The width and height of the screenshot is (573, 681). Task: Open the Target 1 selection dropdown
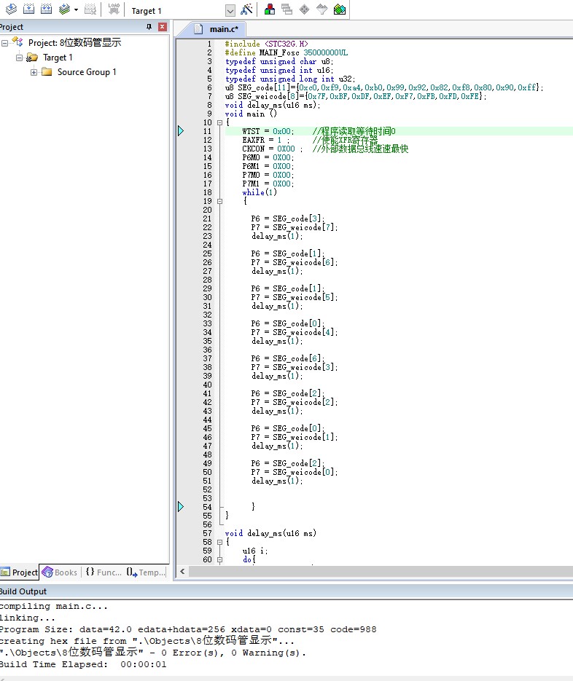(230, 11)
